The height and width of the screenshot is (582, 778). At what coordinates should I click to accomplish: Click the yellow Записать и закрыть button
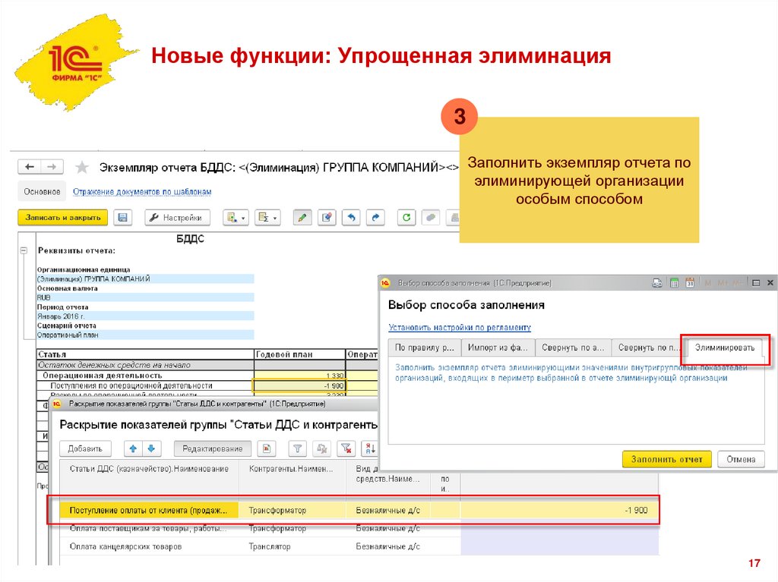pos(63,218)
